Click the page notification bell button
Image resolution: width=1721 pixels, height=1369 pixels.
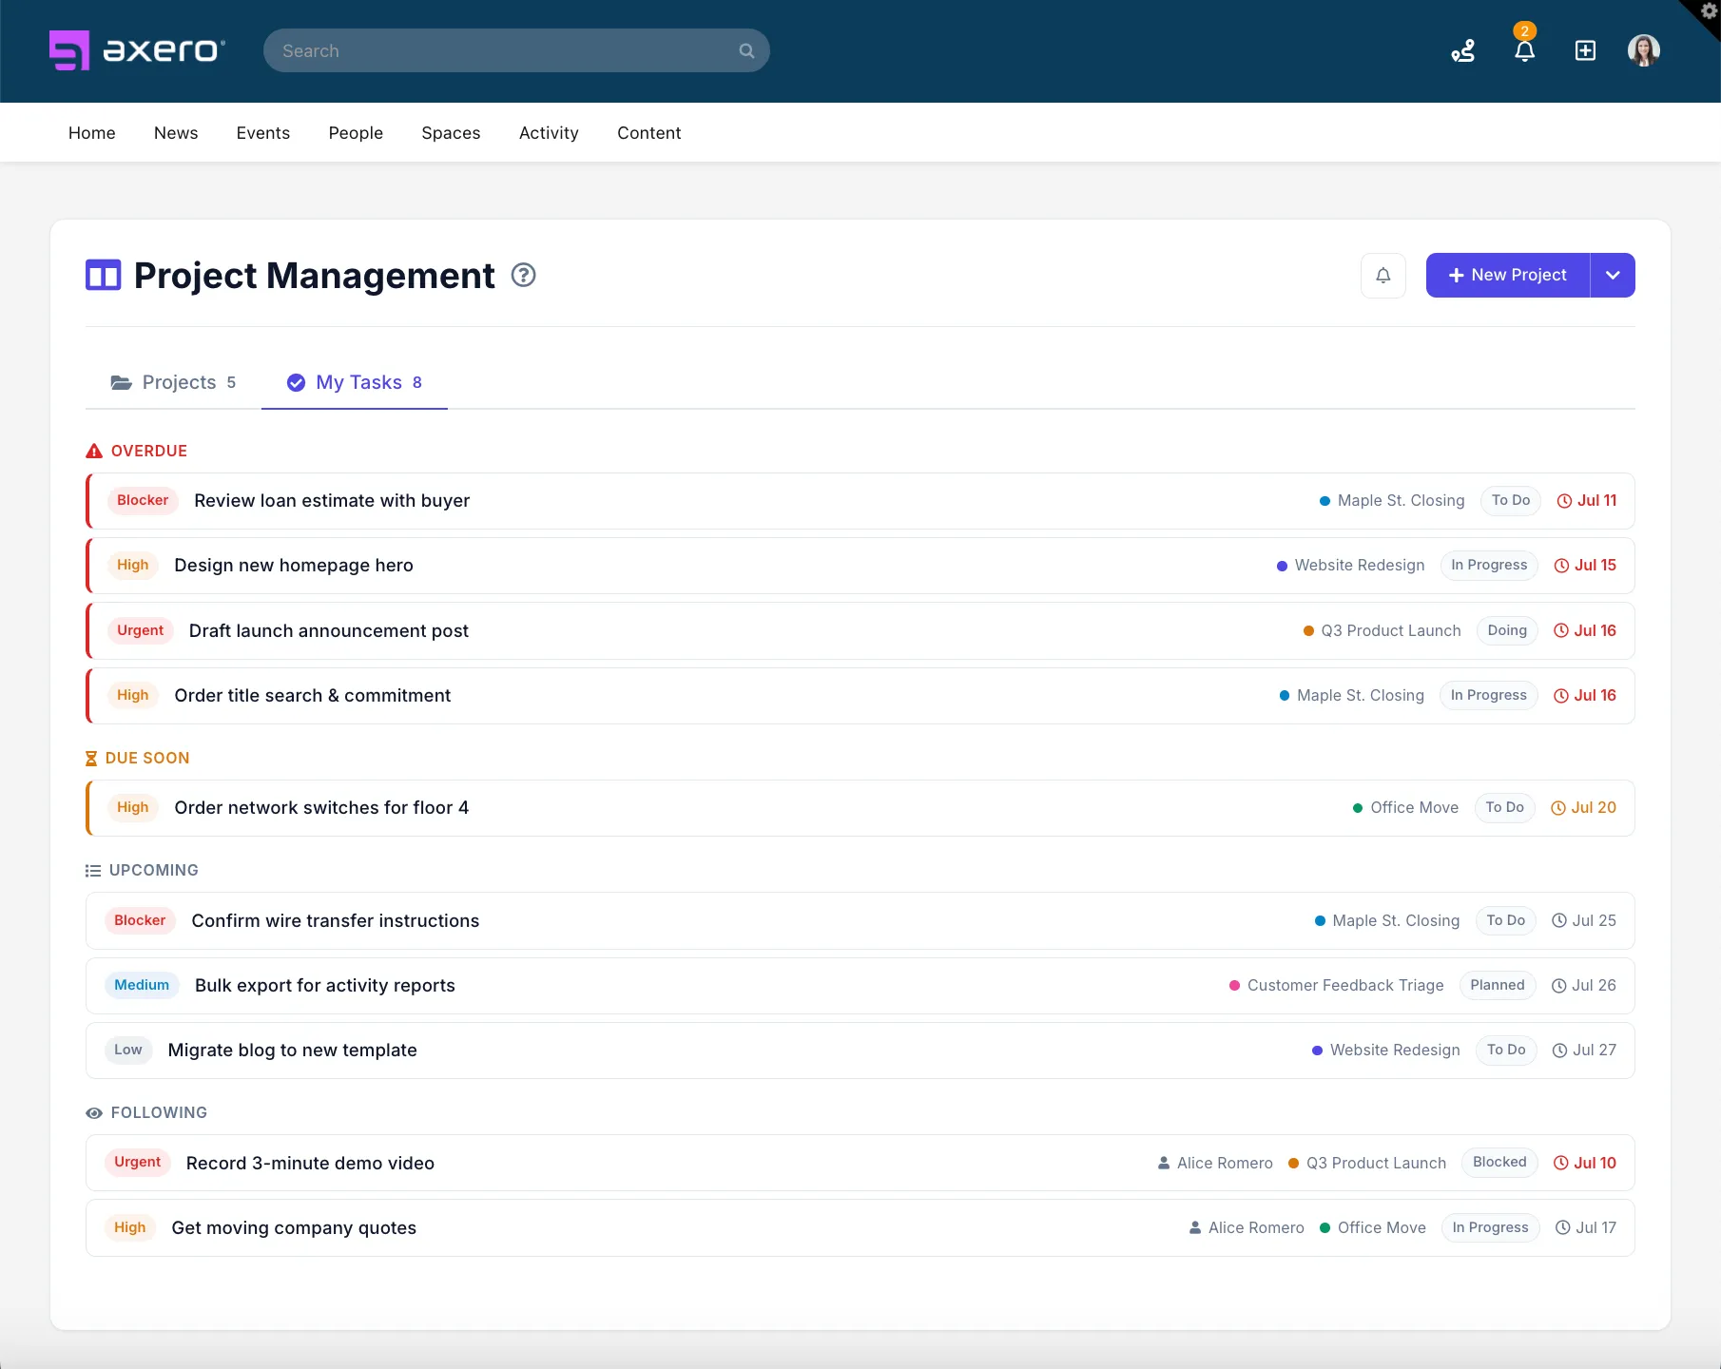coord(1383,276)
